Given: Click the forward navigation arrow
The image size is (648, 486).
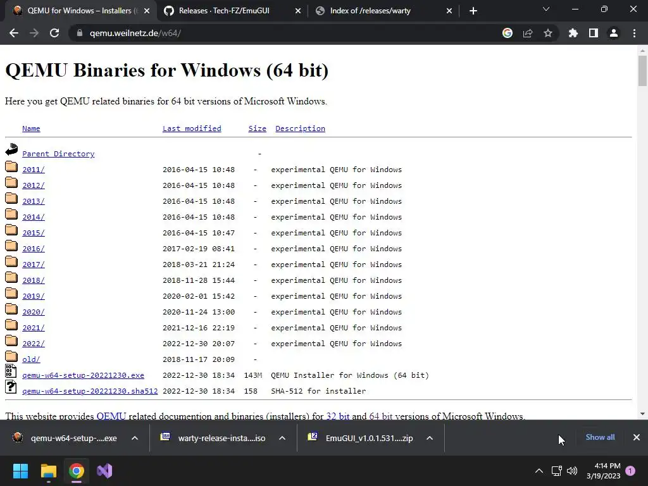Looking at the screenshot, I should point(34,33).
